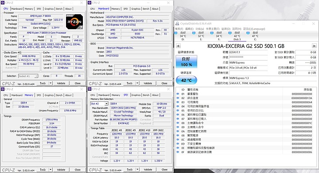Screen dimensions: 319x173
Task: Click the status circle on SMART row 09
Action: [x=178, y=127]
